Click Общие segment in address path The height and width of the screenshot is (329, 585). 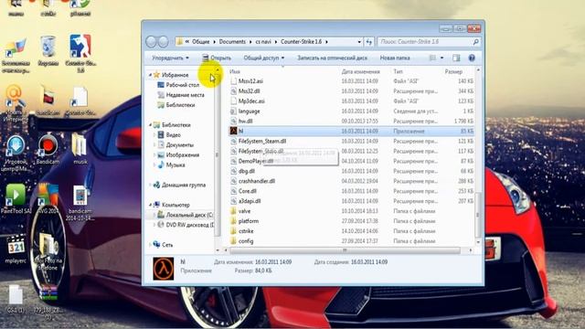201,42
